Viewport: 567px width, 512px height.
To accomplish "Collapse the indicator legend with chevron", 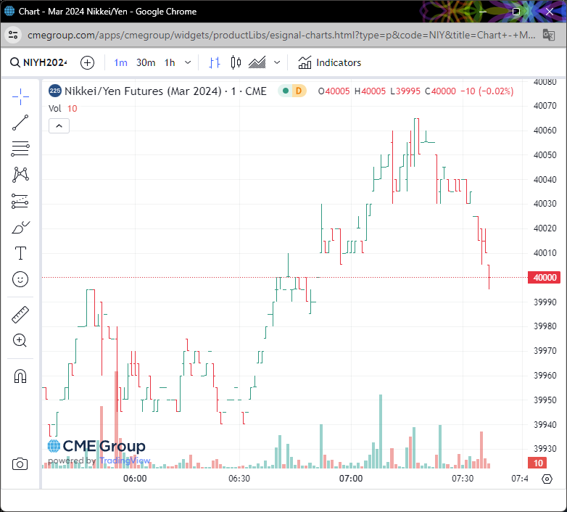I will pyautogui.click(x=59, y=126).
